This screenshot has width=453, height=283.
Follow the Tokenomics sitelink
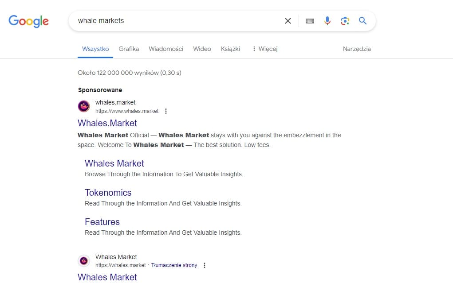[108, 193]
